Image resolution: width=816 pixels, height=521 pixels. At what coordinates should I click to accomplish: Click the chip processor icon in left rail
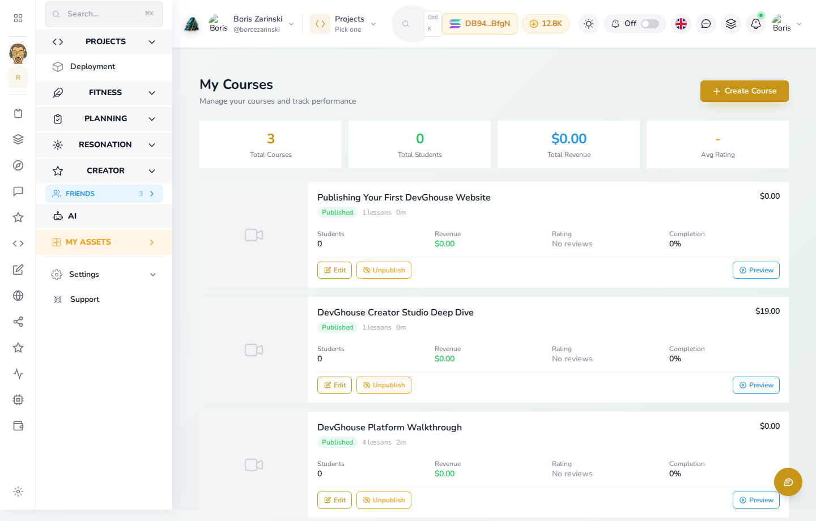coord(18,400)
